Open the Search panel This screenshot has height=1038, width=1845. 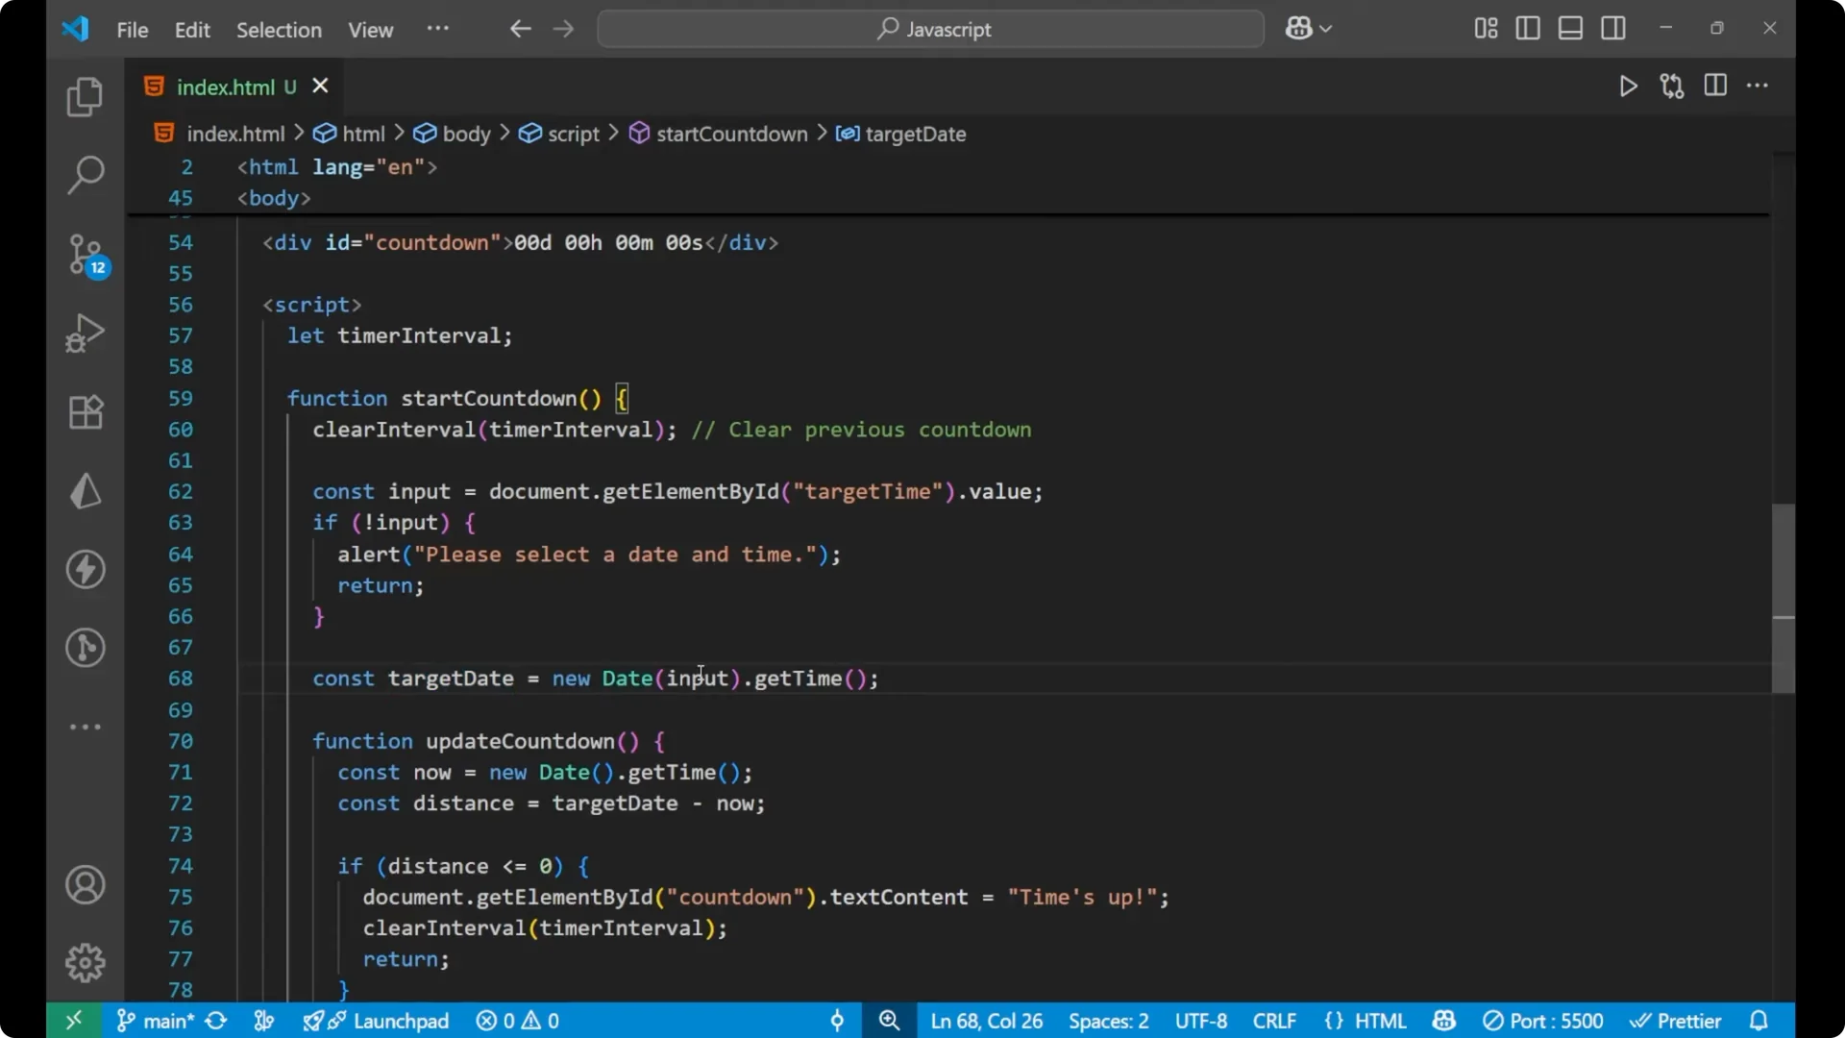point(85,175)
